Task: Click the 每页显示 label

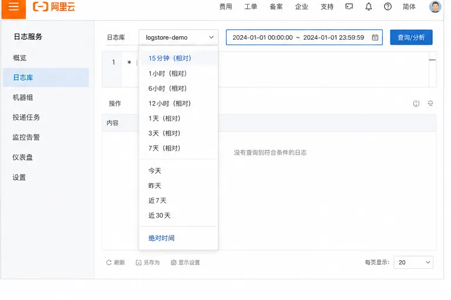Action: tap(377, 262)
